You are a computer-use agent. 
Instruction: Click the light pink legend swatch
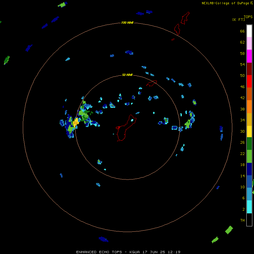click(x=249, y=43)
